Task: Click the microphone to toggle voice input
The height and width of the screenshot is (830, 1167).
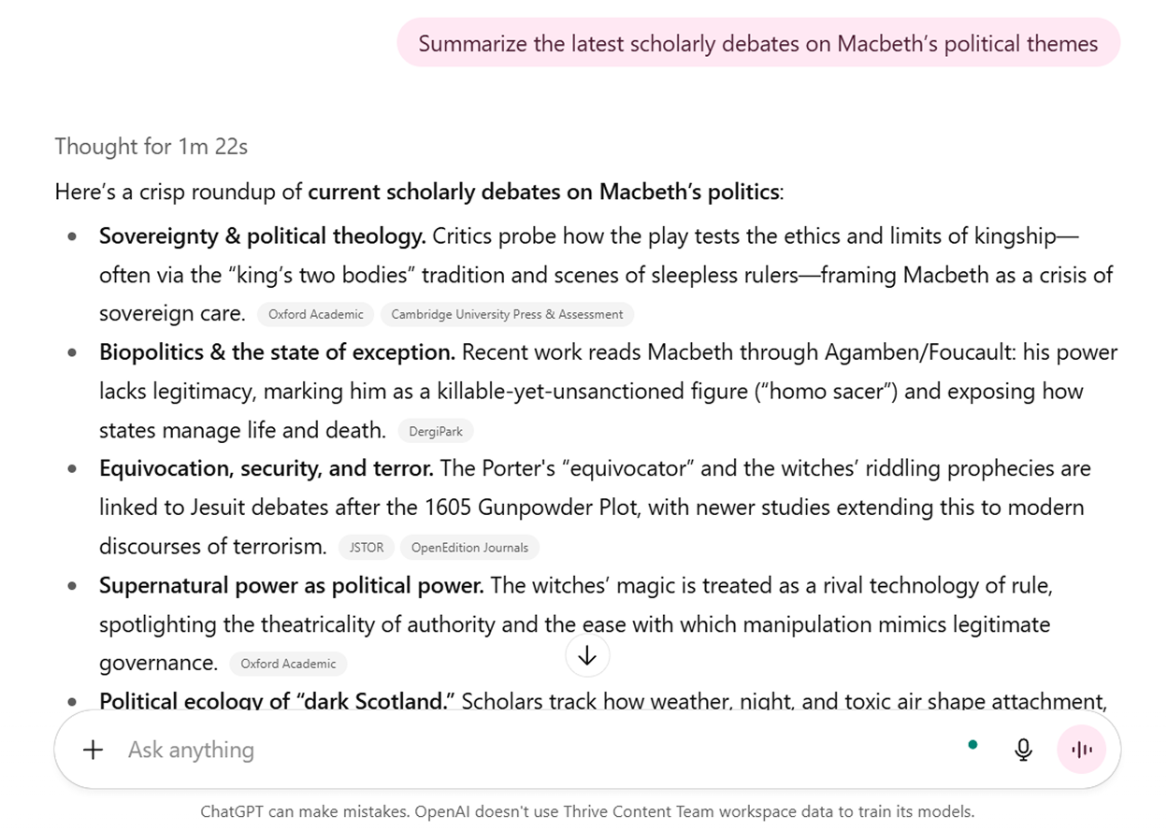Action: tap(1023, 749)
